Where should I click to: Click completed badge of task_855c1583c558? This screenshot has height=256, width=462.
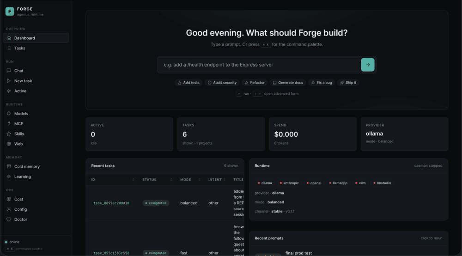point(156,253)
